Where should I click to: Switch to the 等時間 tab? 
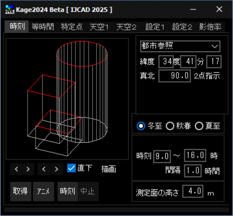click(x=43, y=27)
